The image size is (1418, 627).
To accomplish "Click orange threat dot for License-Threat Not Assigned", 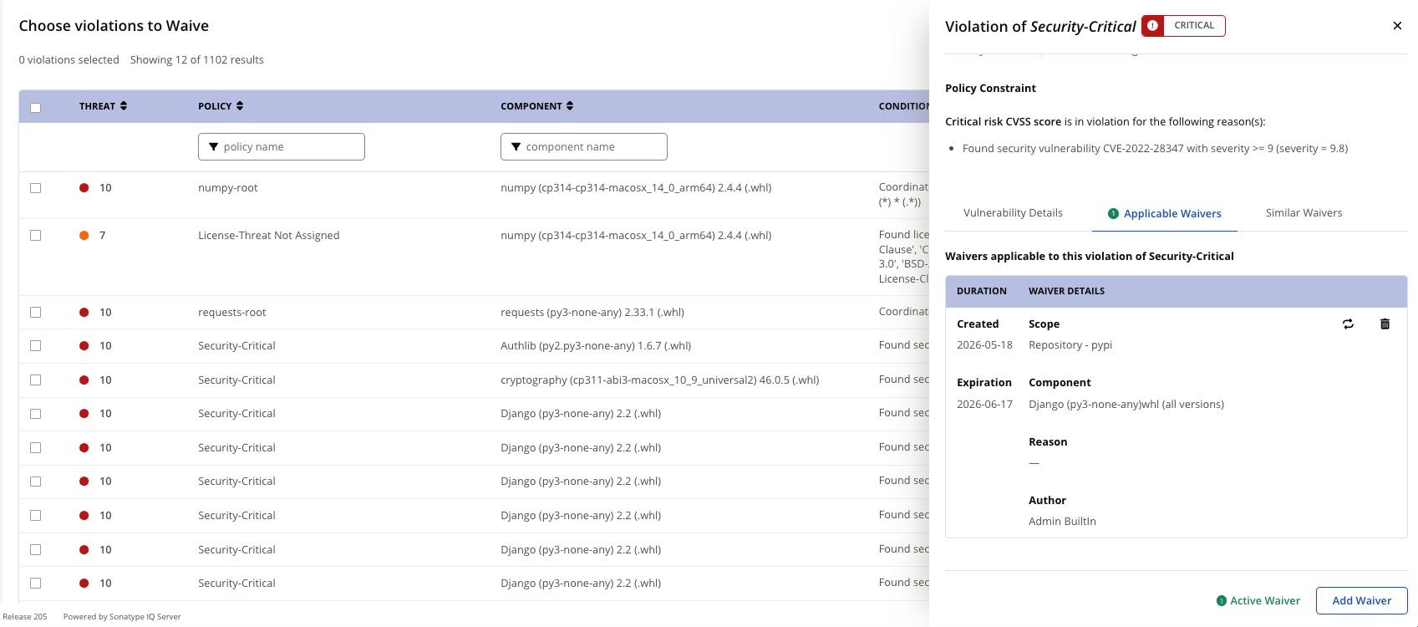I will pyautogui.click(x=84, y=236).
